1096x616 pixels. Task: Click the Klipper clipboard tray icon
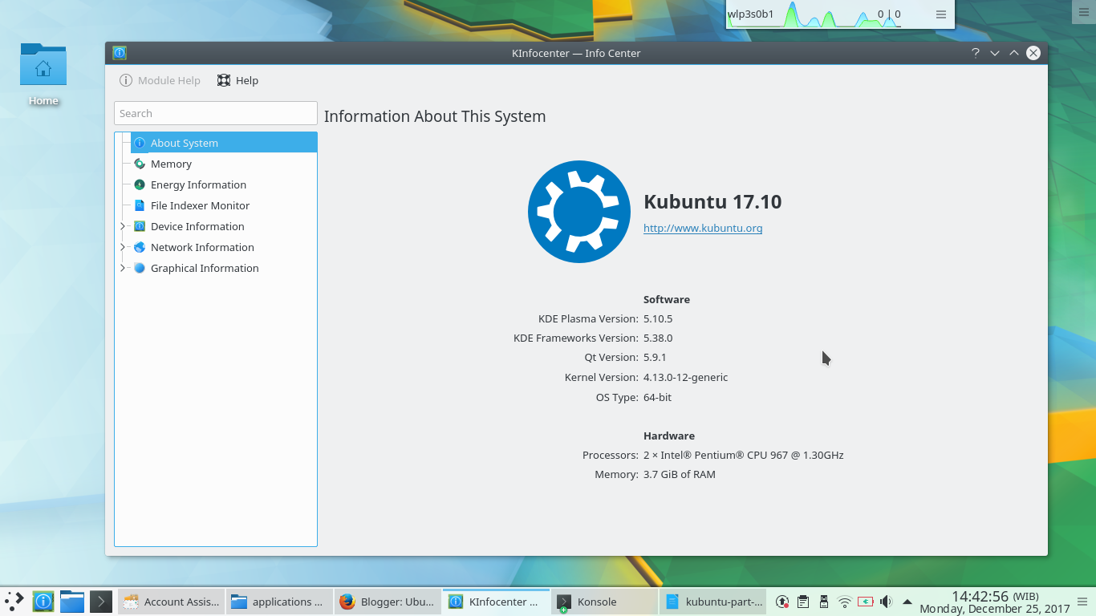click(x=803, y=602)
